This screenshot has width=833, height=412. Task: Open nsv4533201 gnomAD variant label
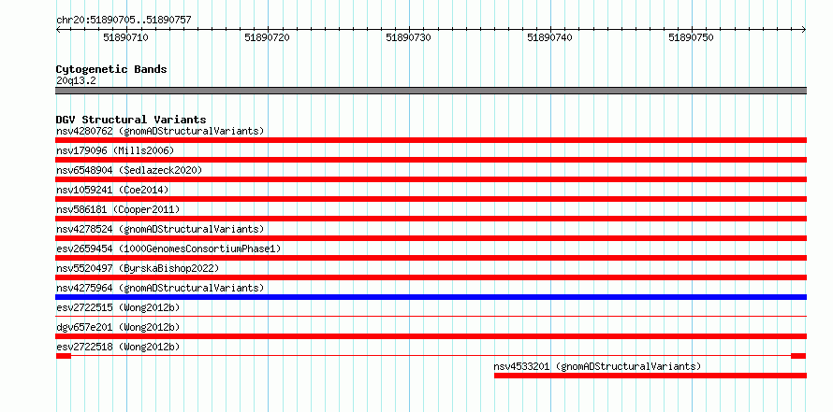(597, 366)
